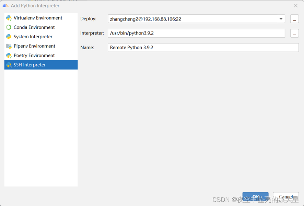
Task: Select System Interpreter in sidebar
Action: tap(32, 37)
